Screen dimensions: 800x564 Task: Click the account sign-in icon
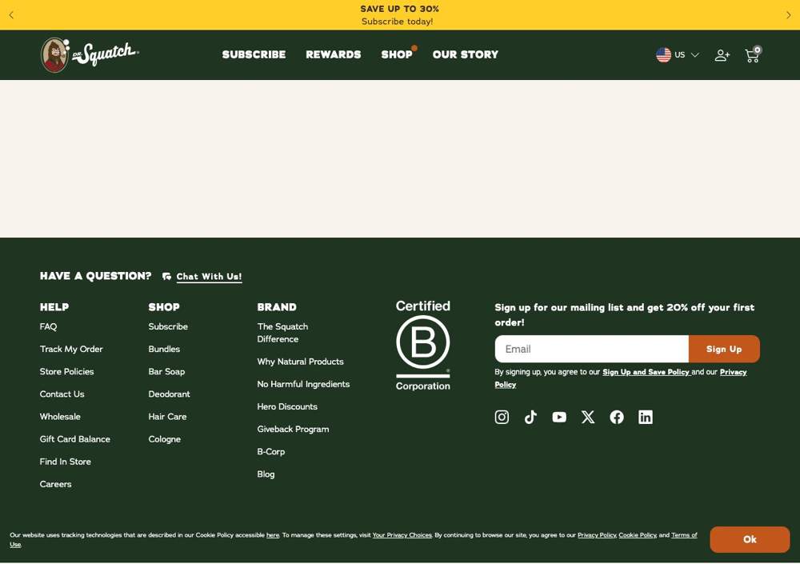tap(722, 54)
